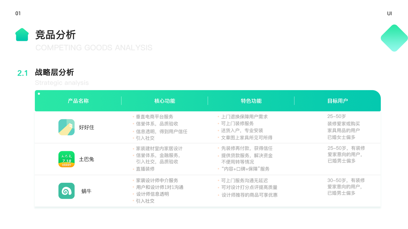Click the 核心功能 column header
The image size is (408, 229).
point(164,101)
